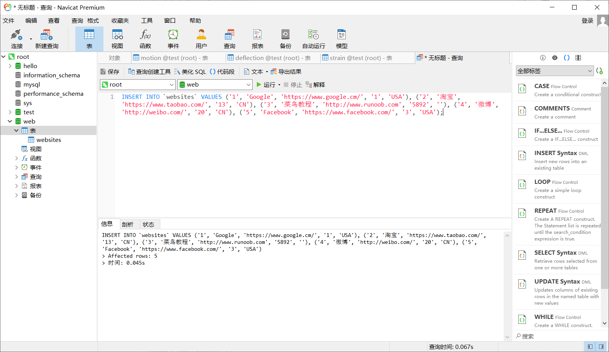Select the information_schema database

pyautogui.click(x=52, y=75)
